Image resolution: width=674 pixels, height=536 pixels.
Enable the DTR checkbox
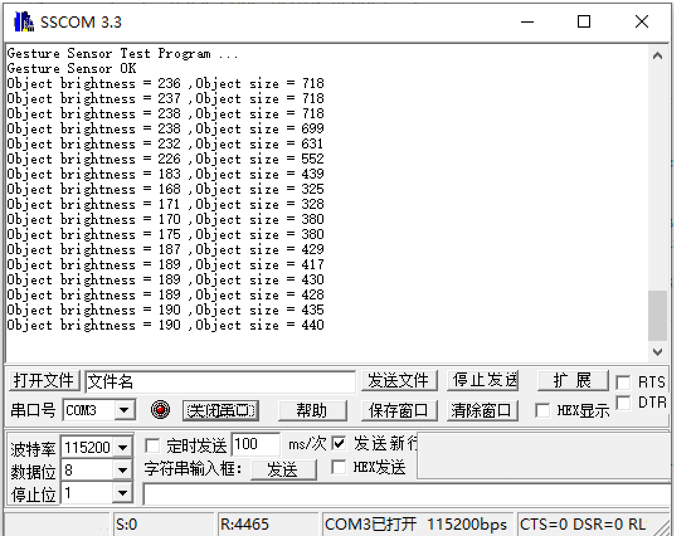click(623, 403)
